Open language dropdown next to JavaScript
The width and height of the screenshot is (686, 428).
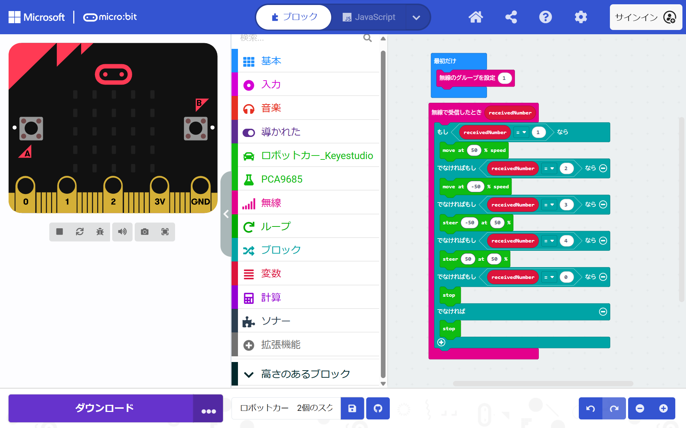(x=416, y=17)
